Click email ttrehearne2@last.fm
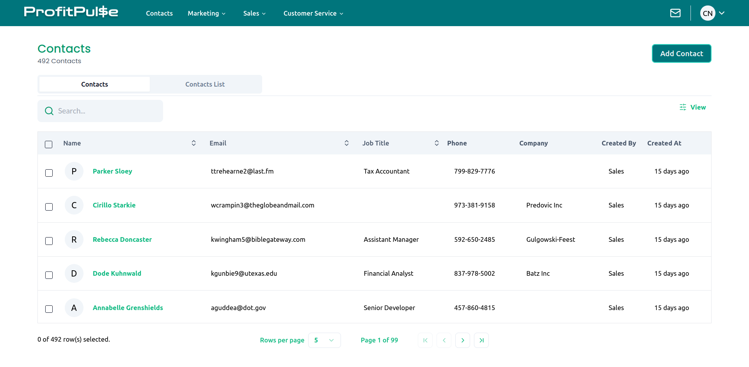This screenshot has width=749, height=367. (242, 171)
